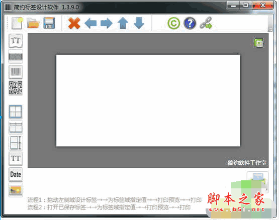279x220 pixels.
Task: Select the static TT text tool
Action: point(16,159)
